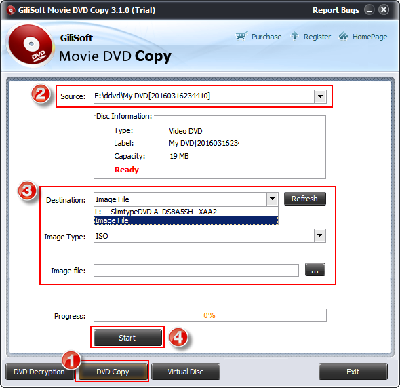Click the HomePage house icon
Image resolution: width=400 pixels, height=388 pixels.
coord(343,36)
